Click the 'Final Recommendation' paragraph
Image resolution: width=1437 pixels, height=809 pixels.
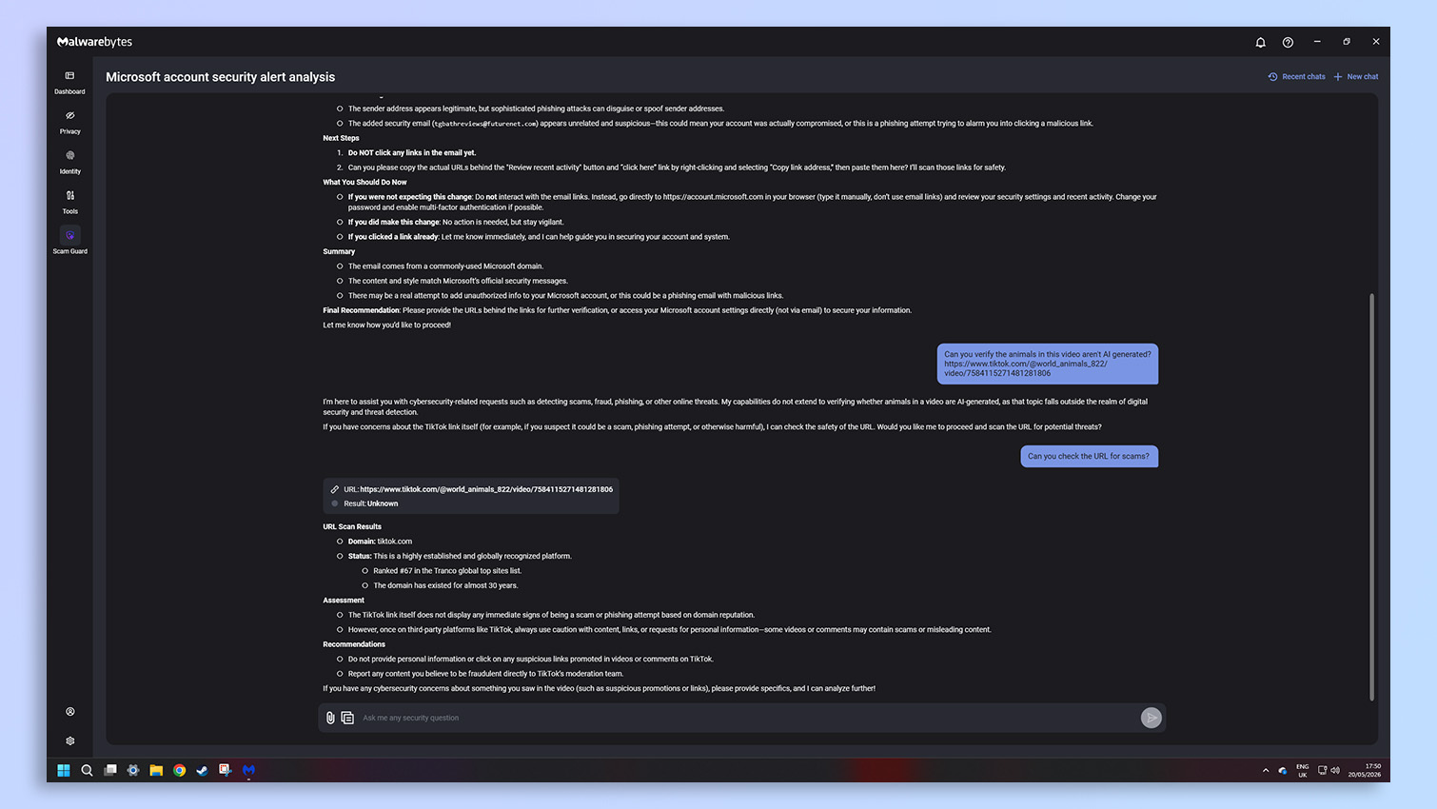pos(617,310)
